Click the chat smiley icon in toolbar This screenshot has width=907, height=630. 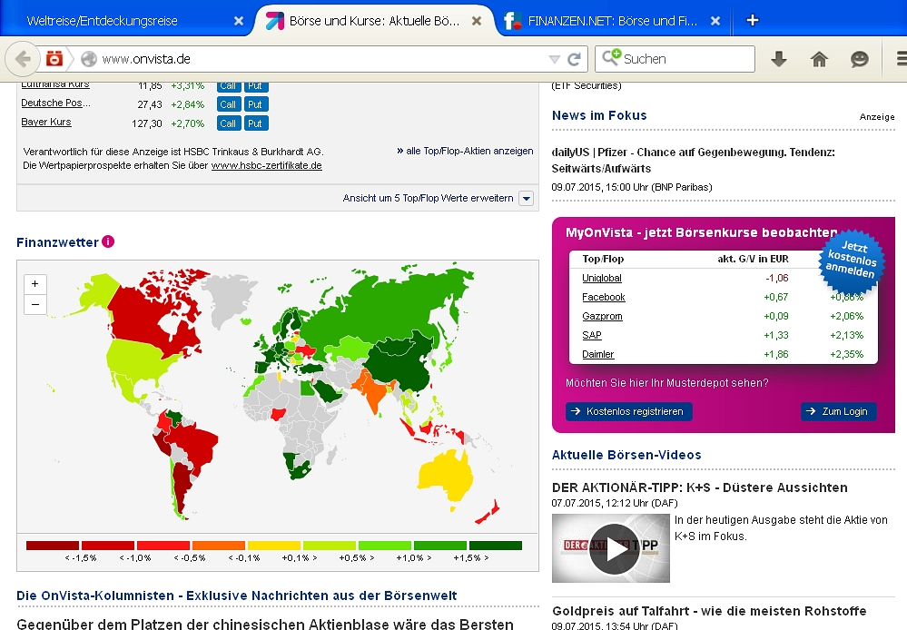[860, 58]
